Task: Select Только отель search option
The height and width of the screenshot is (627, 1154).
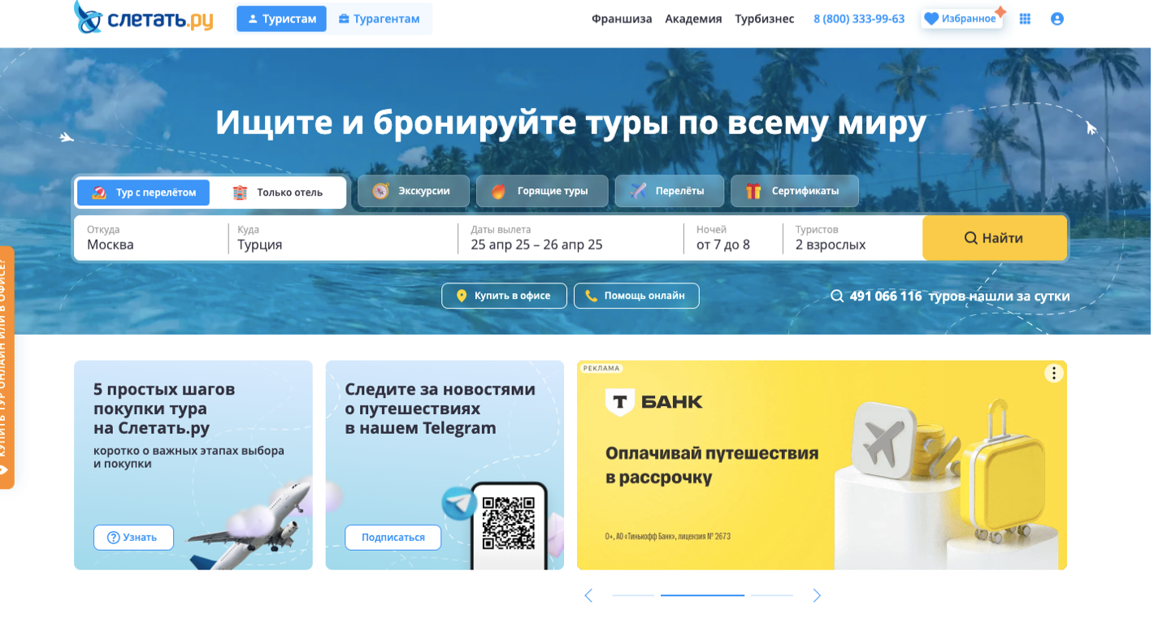Action: pos(278,192)
